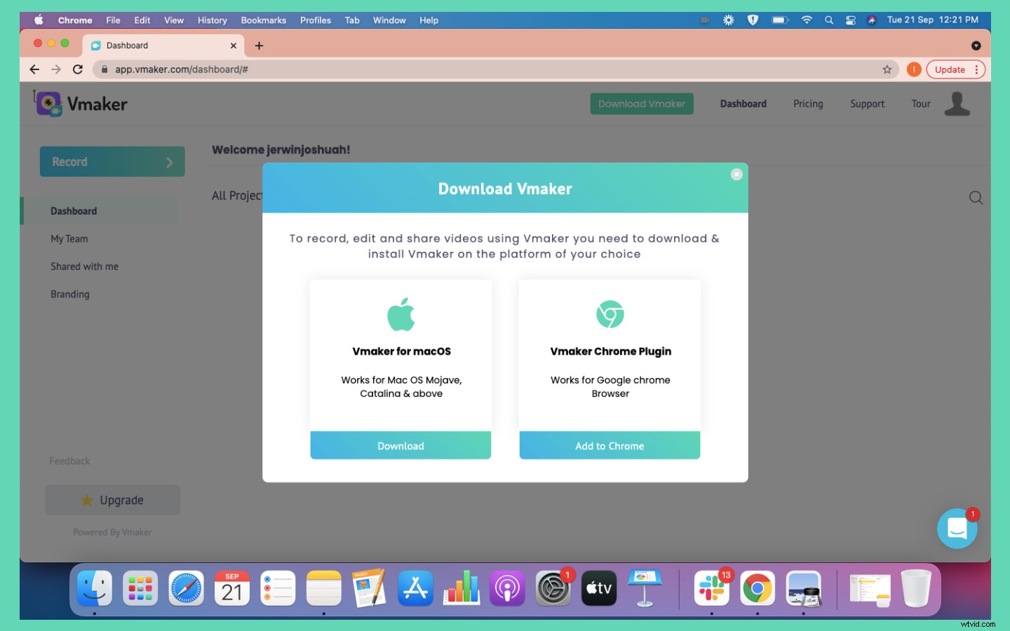Click Add to Chrome button

[610, 446]
